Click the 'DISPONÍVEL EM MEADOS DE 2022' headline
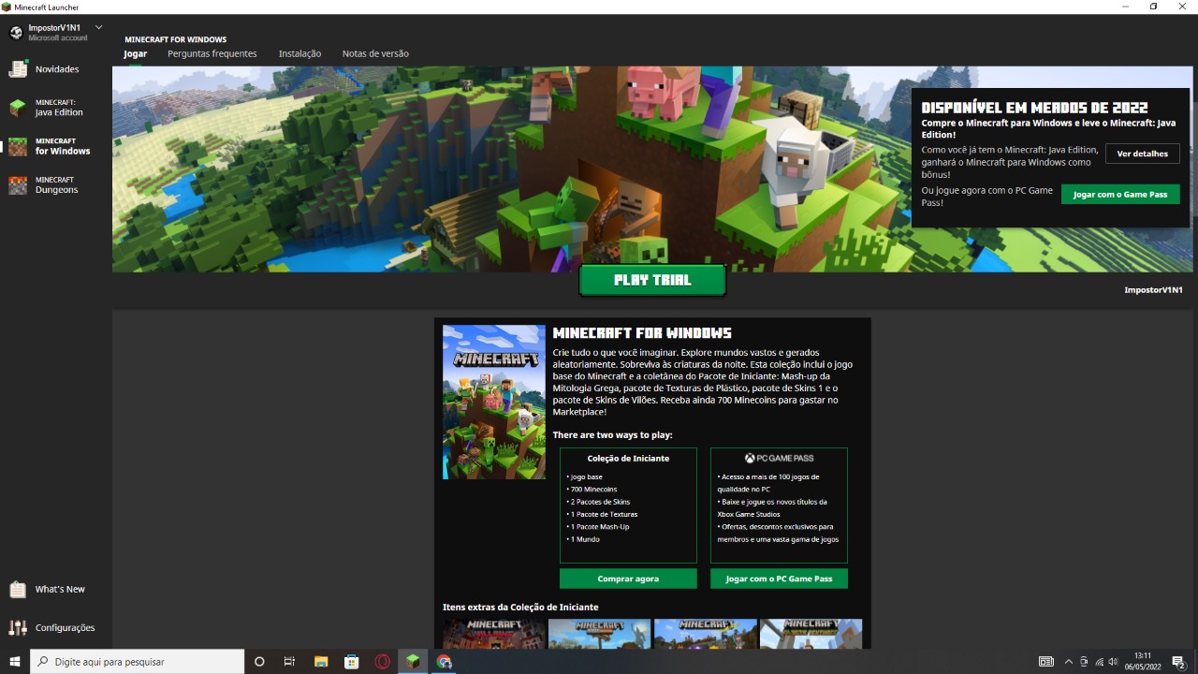The image size is (1198, 674). [x=1034, y=108]
